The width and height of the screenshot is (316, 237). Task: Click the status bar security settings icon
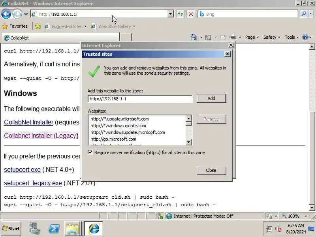pyautogui.click(x=269, y=216)
